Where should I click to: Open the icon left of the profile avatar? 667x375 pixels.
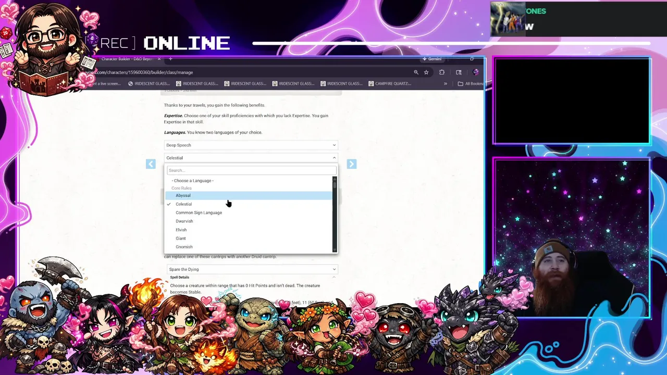tap(459, 72)
